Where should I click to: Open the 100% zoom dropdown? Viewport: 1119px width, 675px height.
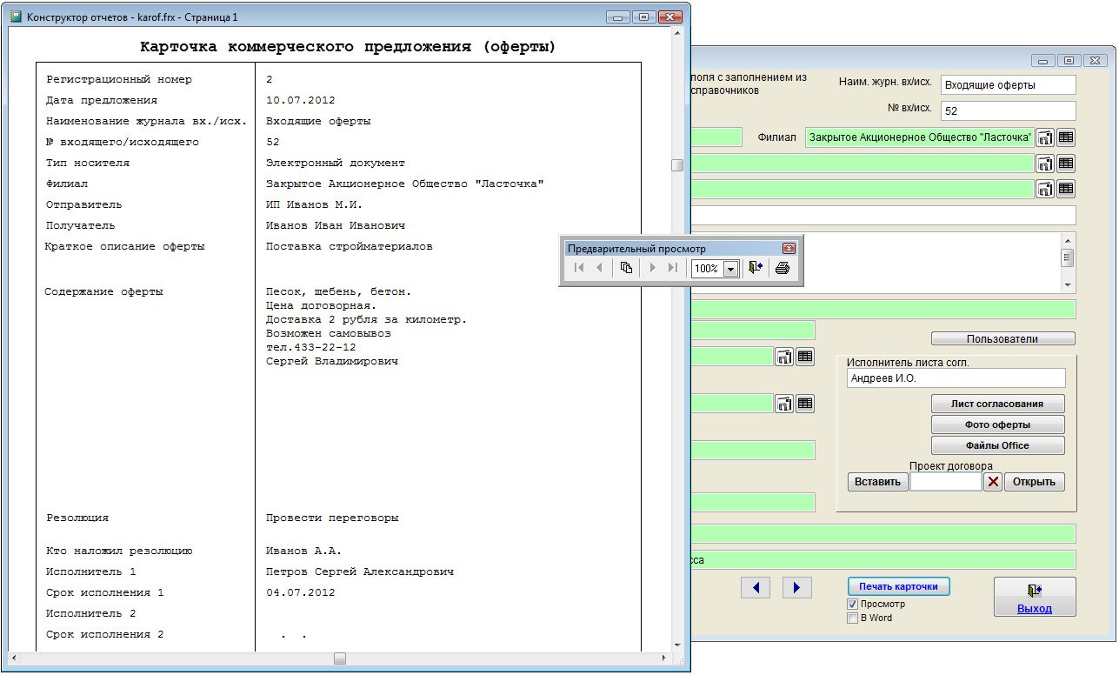(x=730, y=269)
